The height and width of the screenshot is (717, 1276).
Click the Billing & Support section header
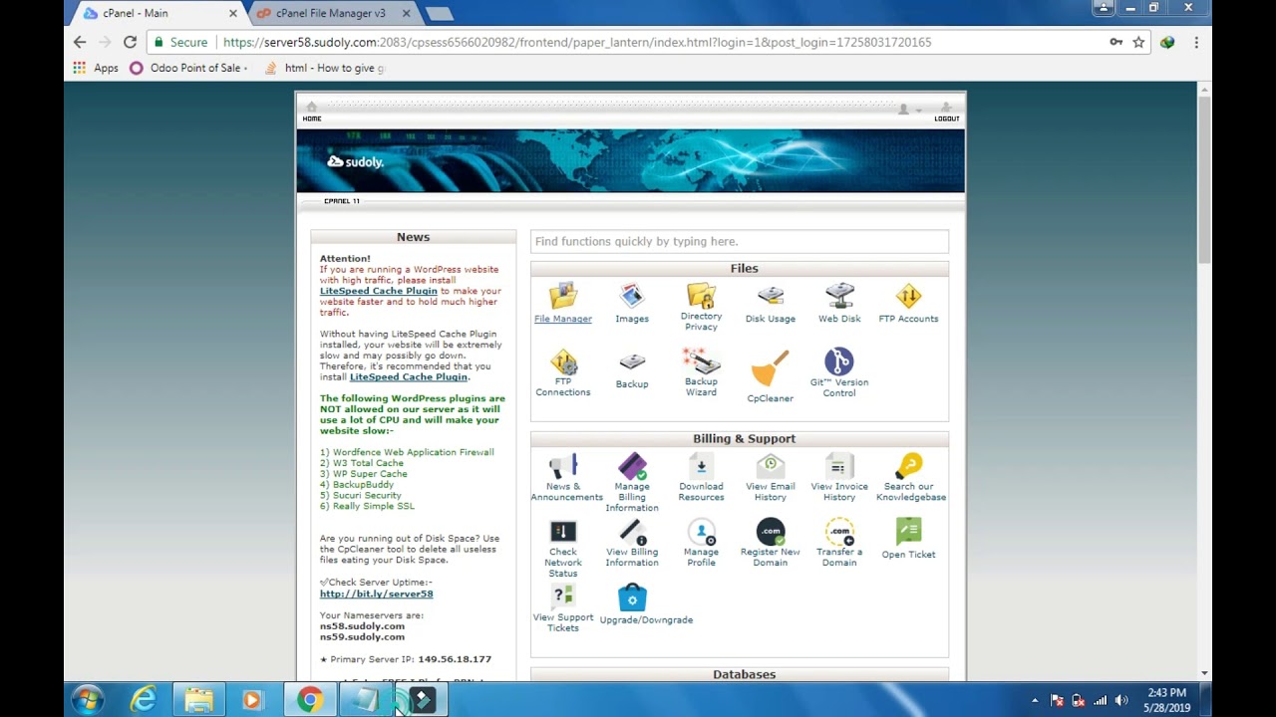click(740, 438)
